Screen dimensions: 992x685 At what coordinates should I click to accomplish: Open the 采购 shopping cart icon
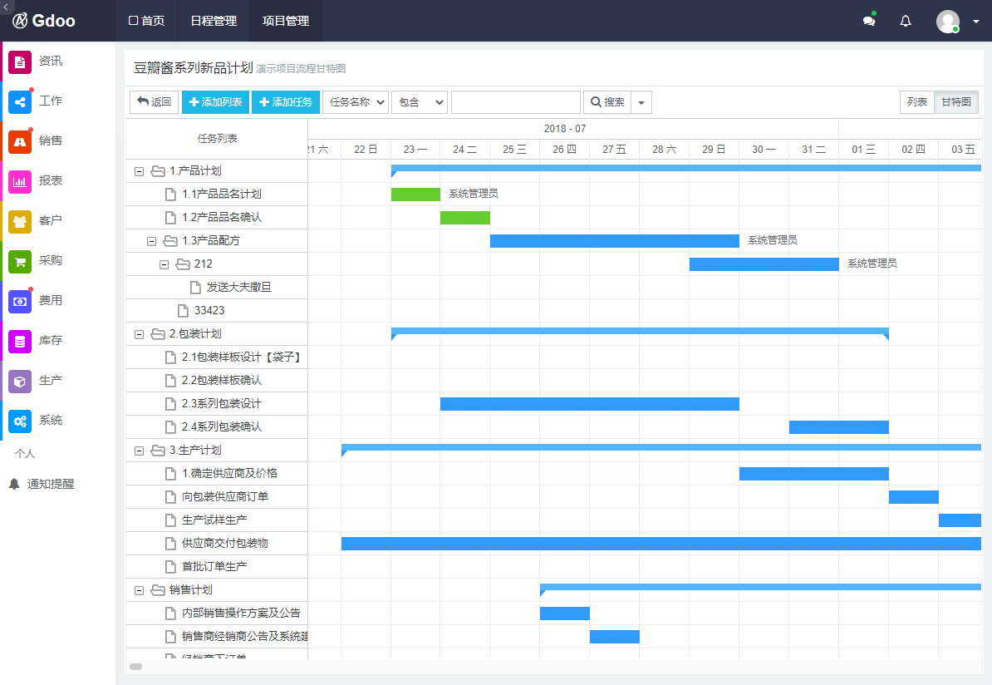pos(20,261)
